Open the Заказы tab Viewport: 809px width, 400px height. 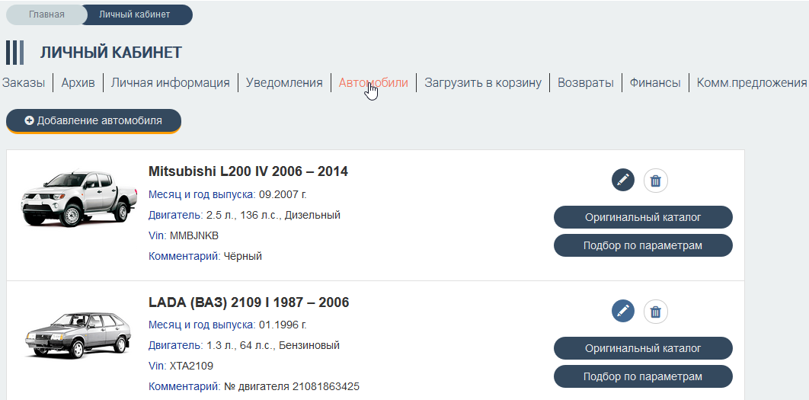coord(24,83)
